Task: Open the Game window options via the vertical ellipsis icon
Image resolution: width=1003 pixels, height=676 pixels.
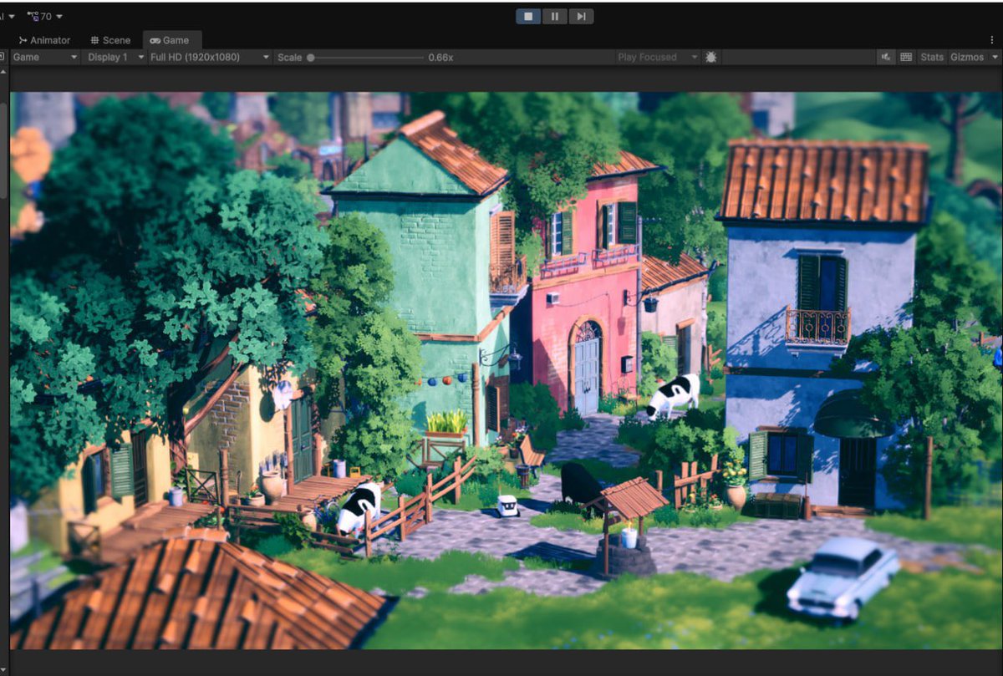Action: pos(993,39)
